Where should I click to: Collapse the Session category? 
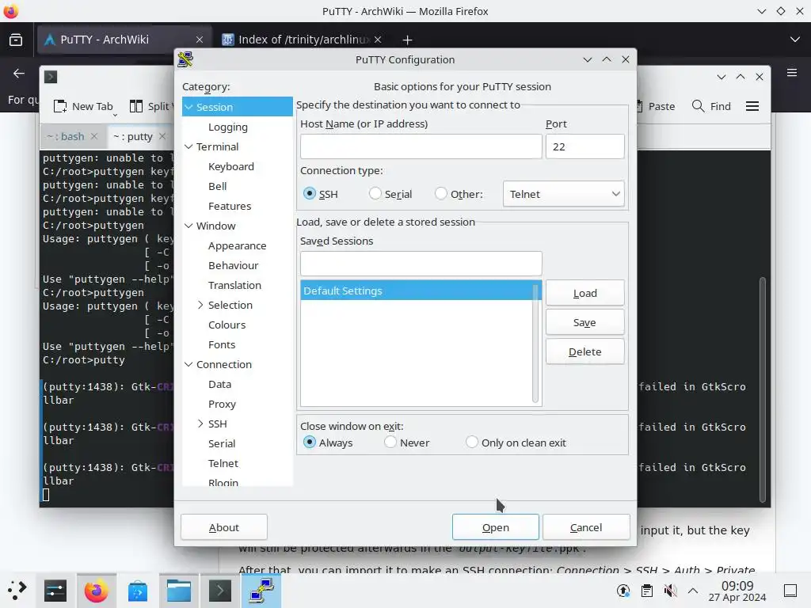(x=188, y=107)
